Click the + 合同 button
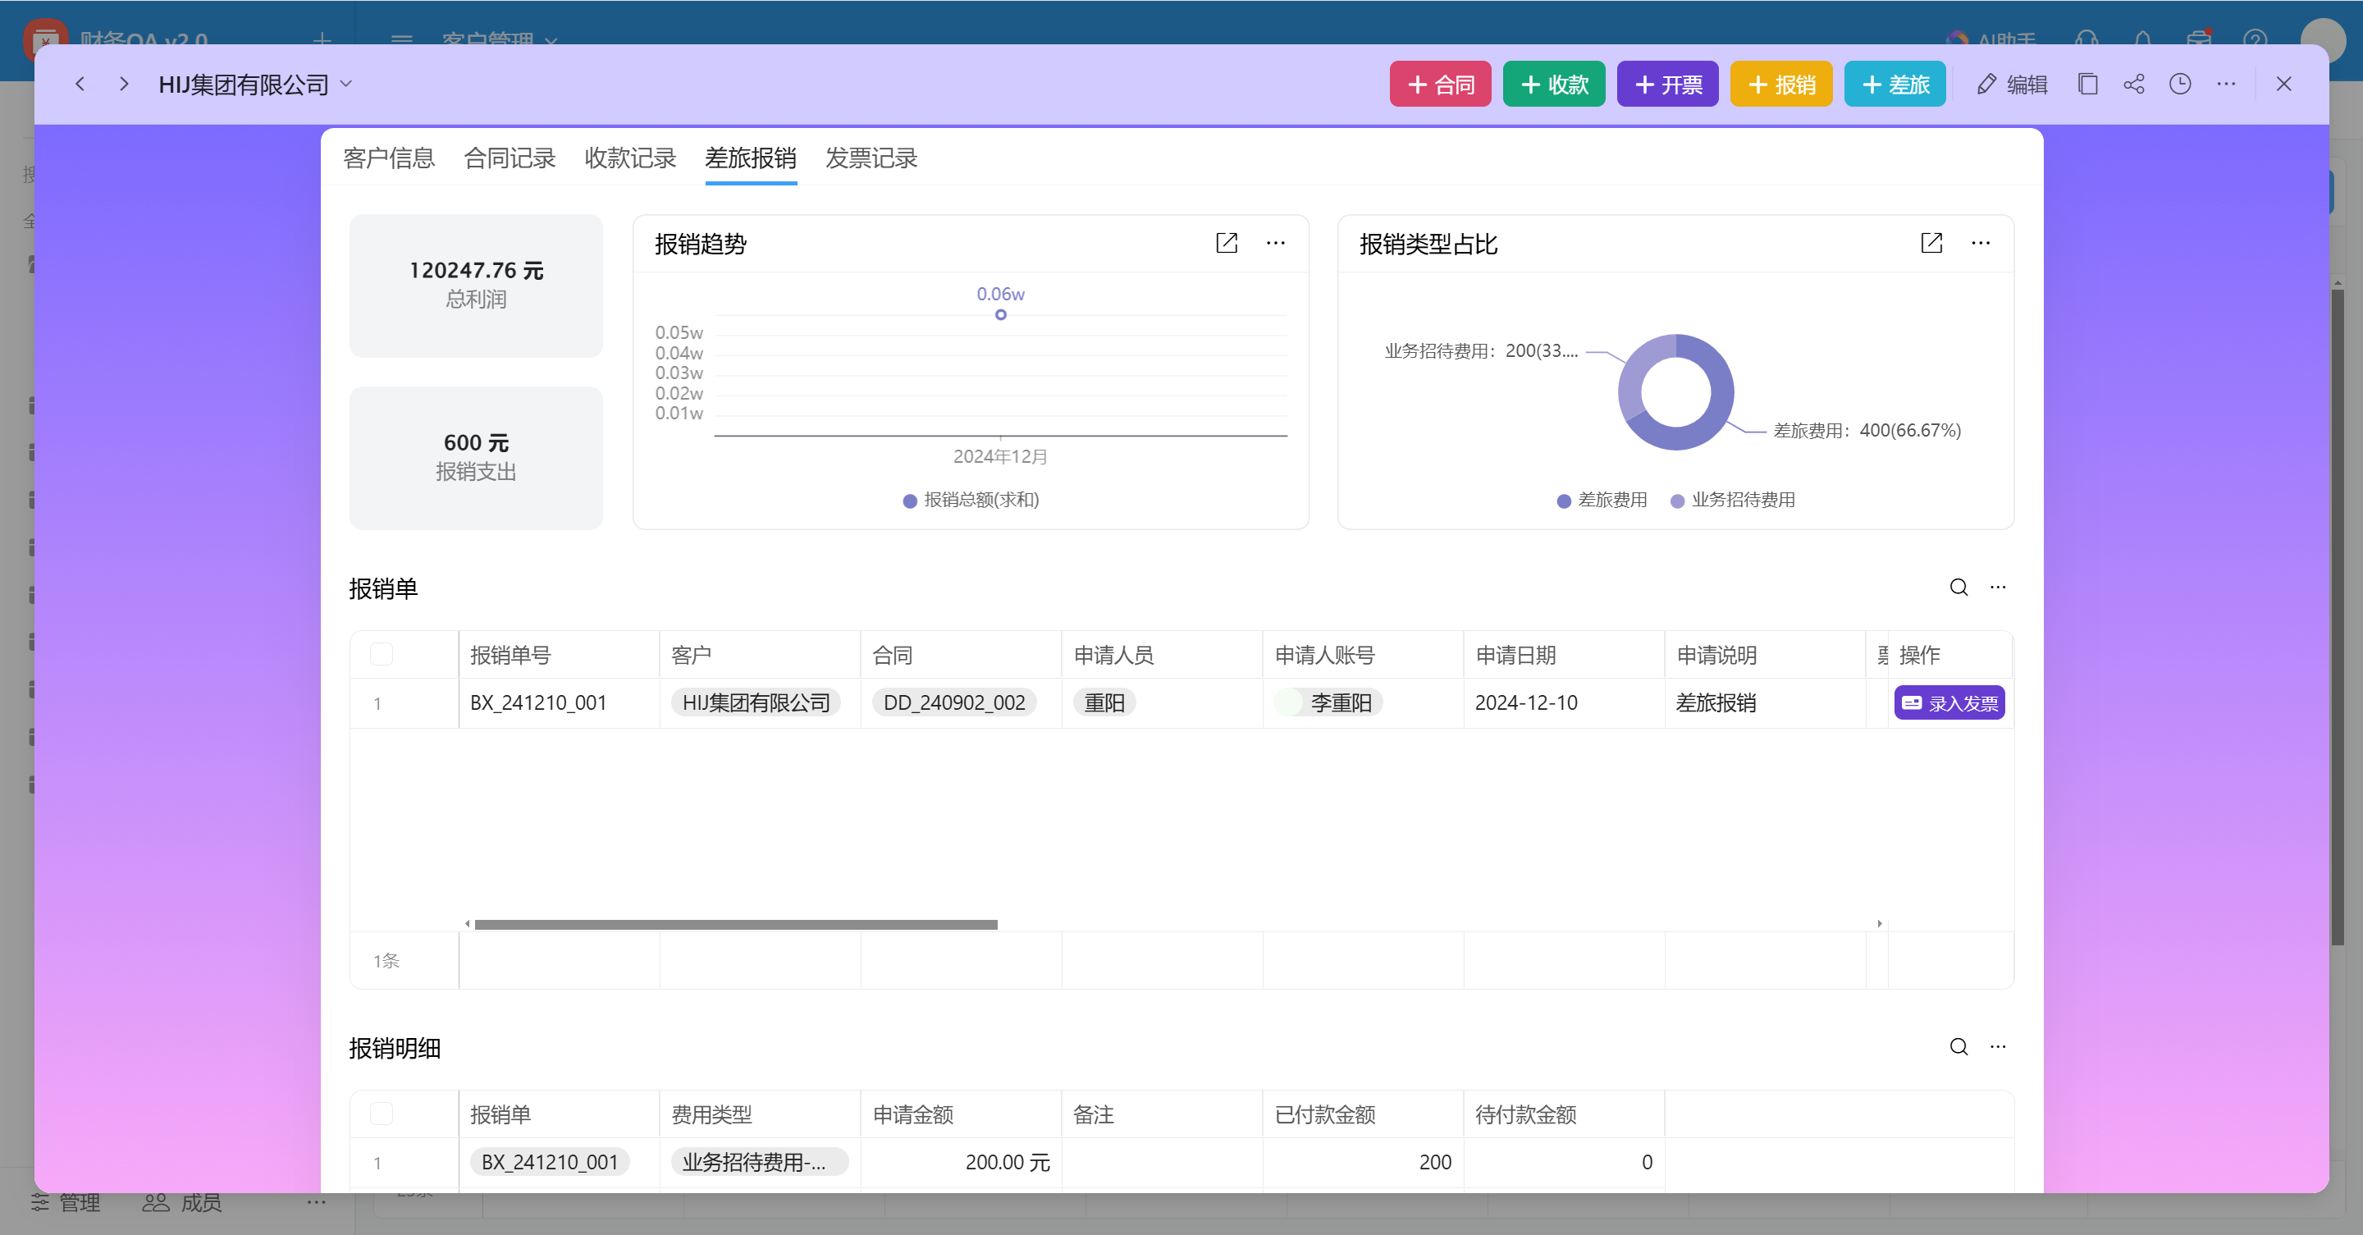The height and width of the screenshot is (1235, 2363). pyautogui.click(x=1440, y=85)
